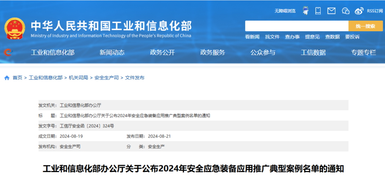Image resolution: width=385 pixels, height=192 pixels.
Task: Open 提意见 quick link
Action: point(312,37)
